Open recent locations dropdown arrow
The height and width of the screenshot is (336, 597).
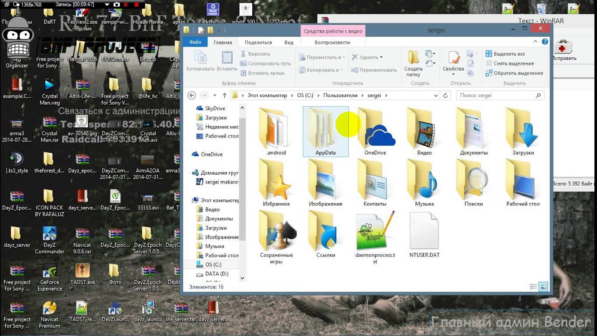click(x=215, y=95)
